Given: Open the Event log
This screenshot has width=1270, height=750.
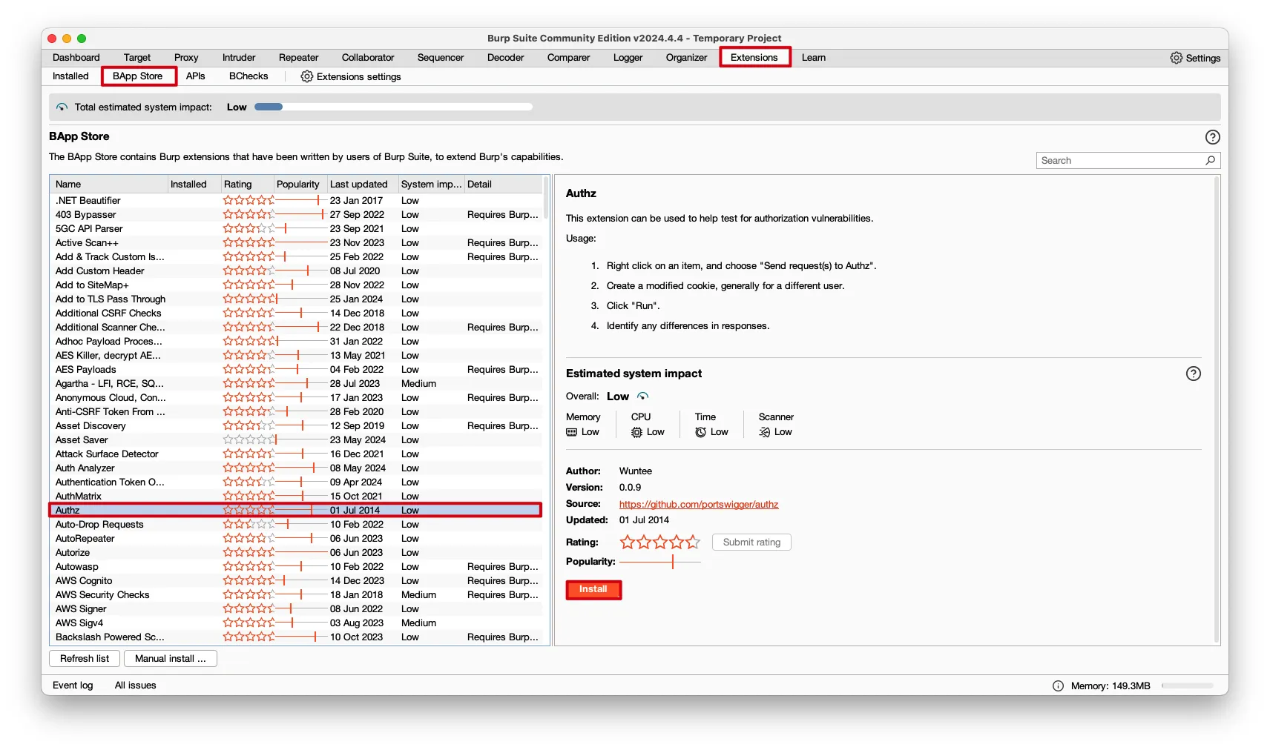Looking at the screenshot, I should (73, 686).
